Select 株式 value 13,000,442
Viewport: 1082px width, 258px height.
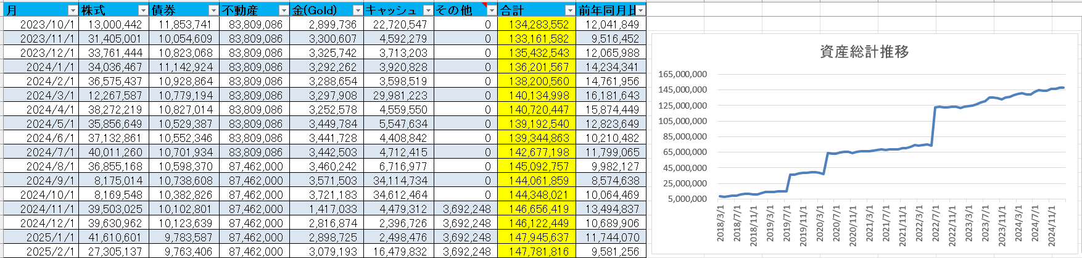(x=114, y=25)
